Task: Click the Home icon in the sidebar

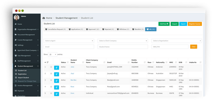Action: point(16,24)
